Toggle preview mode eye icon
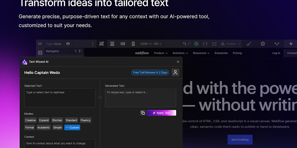Screen dimensions: 297x148 68,44
